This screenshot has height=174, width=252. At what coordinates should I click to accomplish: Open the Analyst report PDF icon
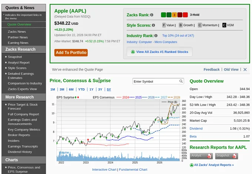tap(209, 156)
